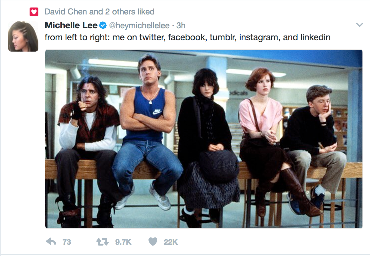Toggle the like heart on this tweet
The height and width of the screenshot is (256, 370).
[153, 242]
